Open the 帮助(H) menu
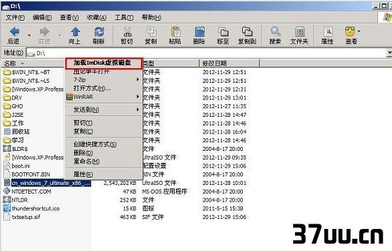Image resolution: width=392 pixels, height=251 pixels. [151, 17]
